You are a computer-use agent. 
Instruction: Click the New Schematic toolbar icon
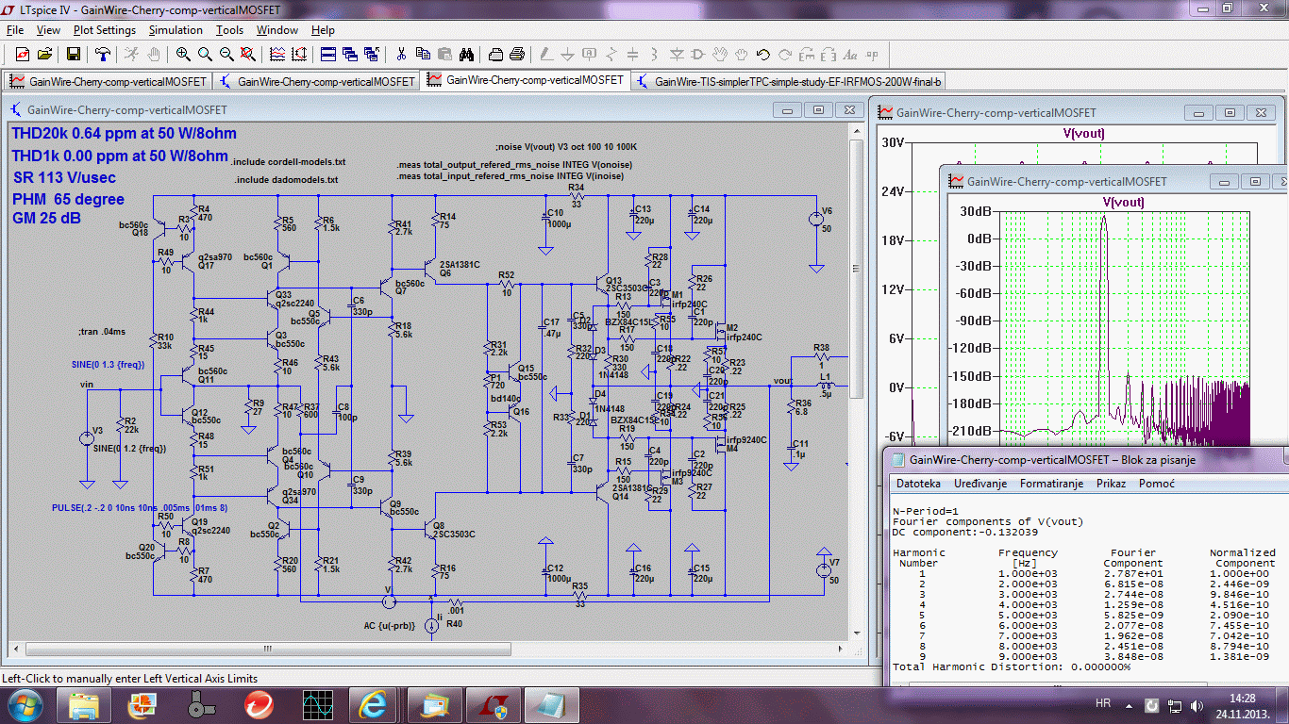(x=23, y=54)
